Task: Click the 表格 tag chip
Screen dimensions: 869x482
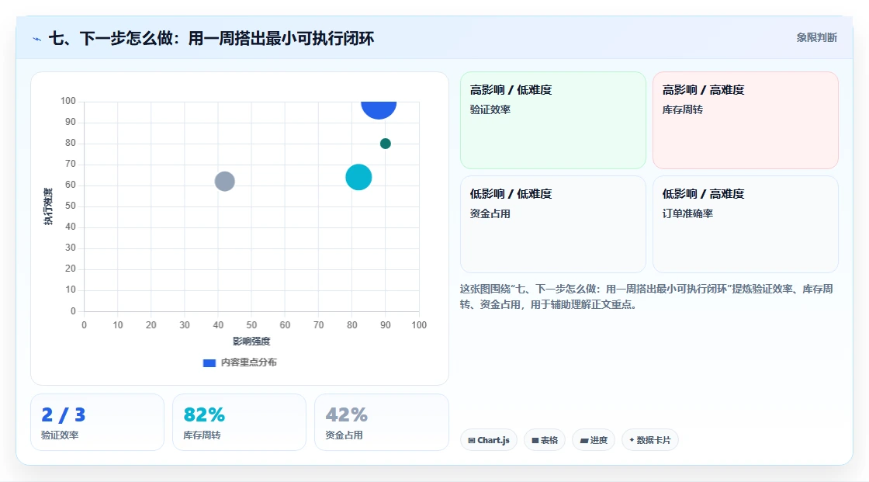Action: coord(544,440)
